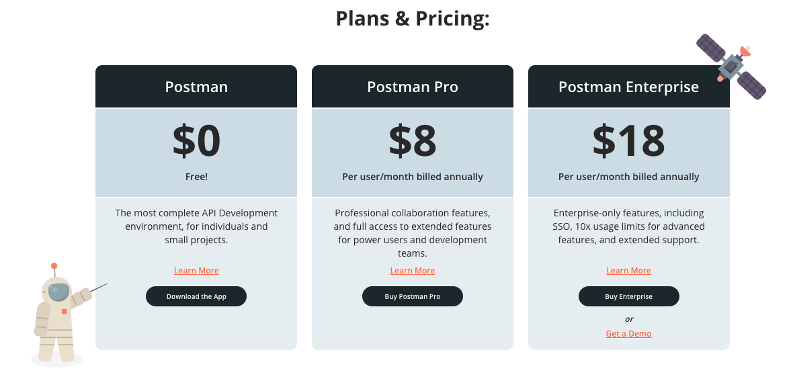
Task: Click the $18 price label
Action: click(628, 140)
